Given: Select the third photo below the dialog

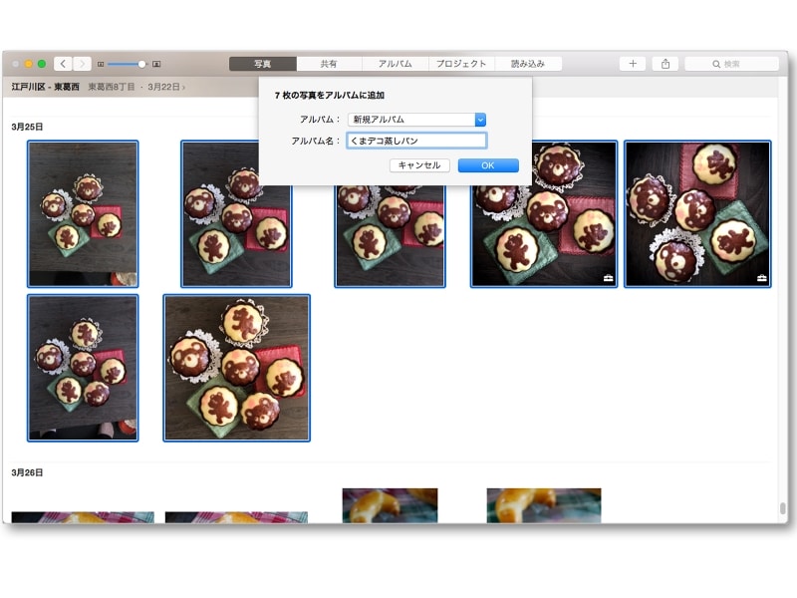Looking at the screenshot, I should [x=390, y=236].
